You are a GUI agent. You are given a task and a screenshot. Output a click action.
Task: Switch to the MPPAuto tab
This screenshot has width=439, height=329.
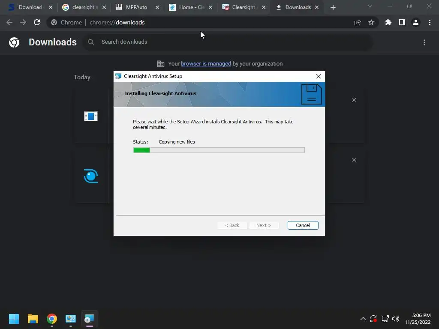(136, 7)
